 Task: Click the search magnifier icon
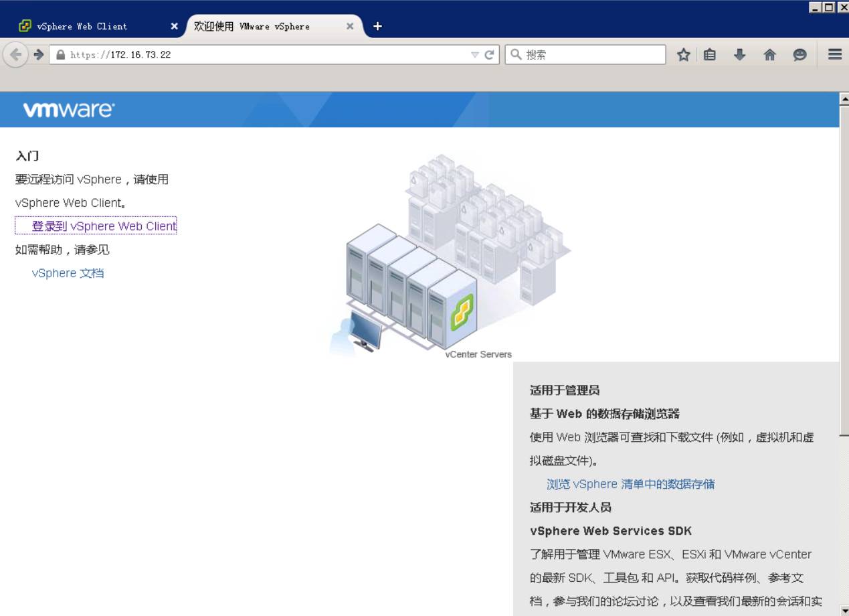[x=516, y=54]
